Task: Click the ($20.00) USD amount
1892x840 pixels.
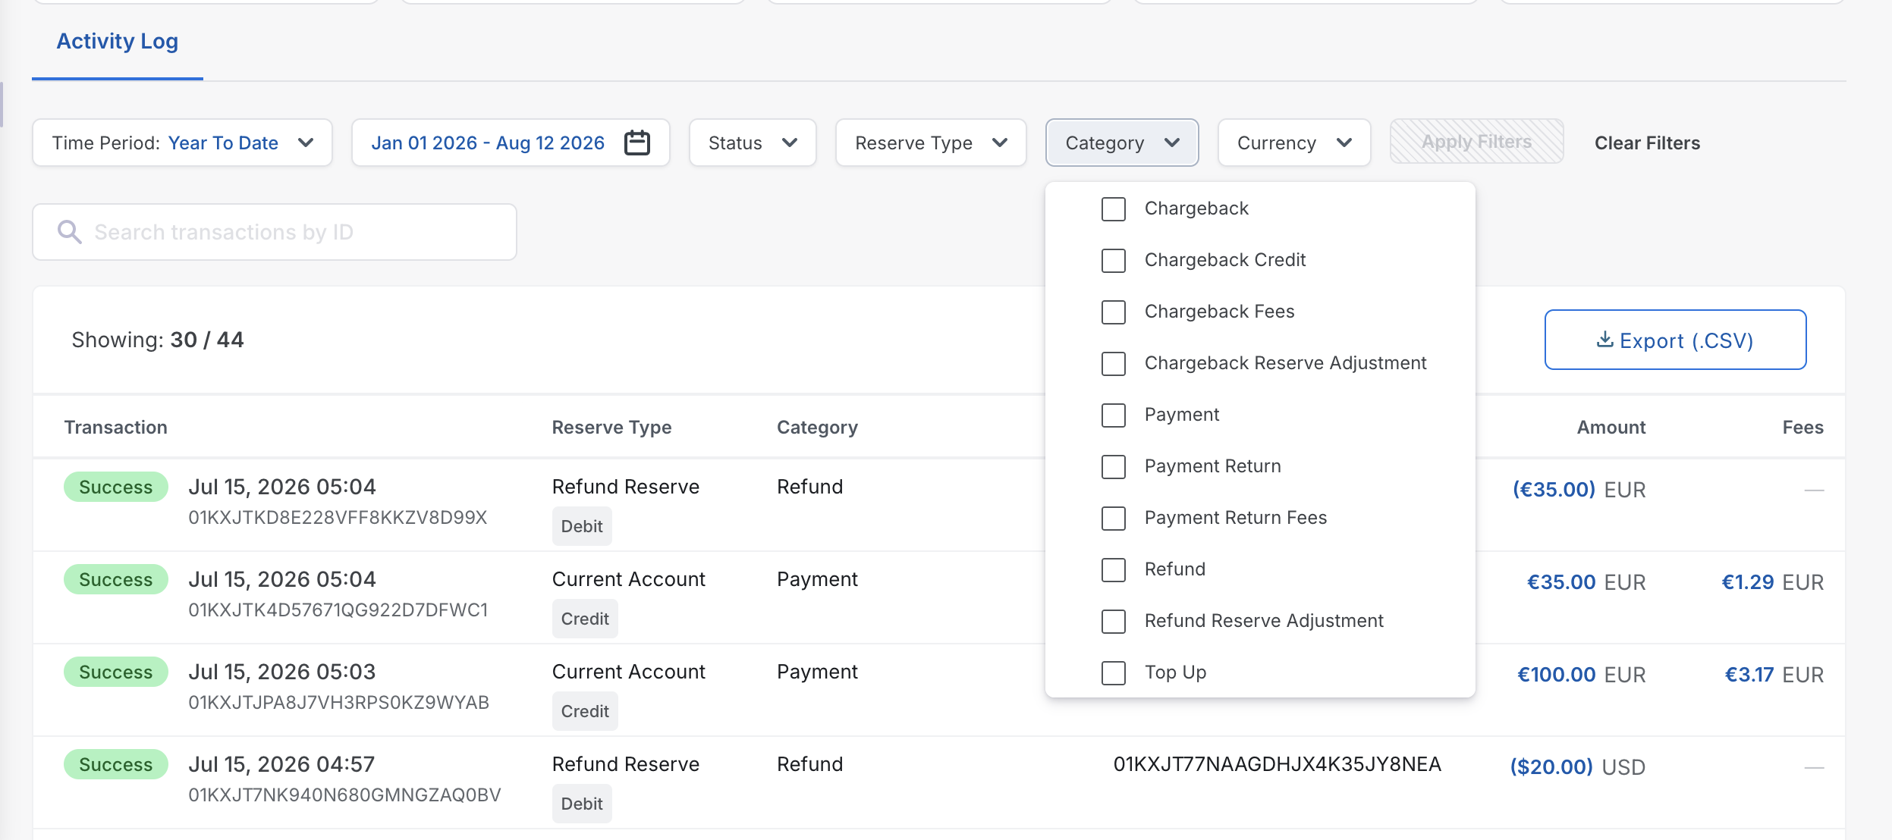Action: (1577, 766)
